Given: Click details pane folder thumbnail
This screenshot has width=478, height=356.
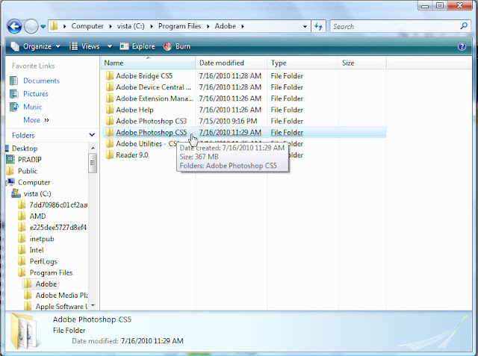Looking at the screenshot, I should 25,331.
